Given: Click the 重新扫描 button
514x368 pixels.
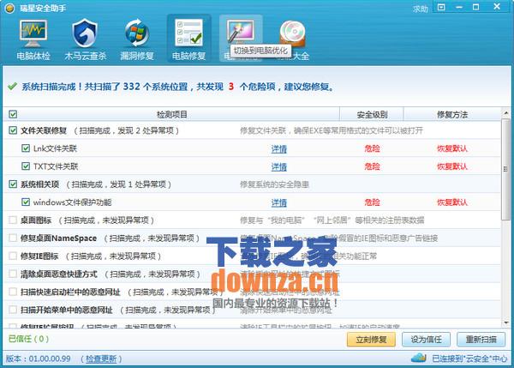Looking at the screenshot, I should coord(481,340).
